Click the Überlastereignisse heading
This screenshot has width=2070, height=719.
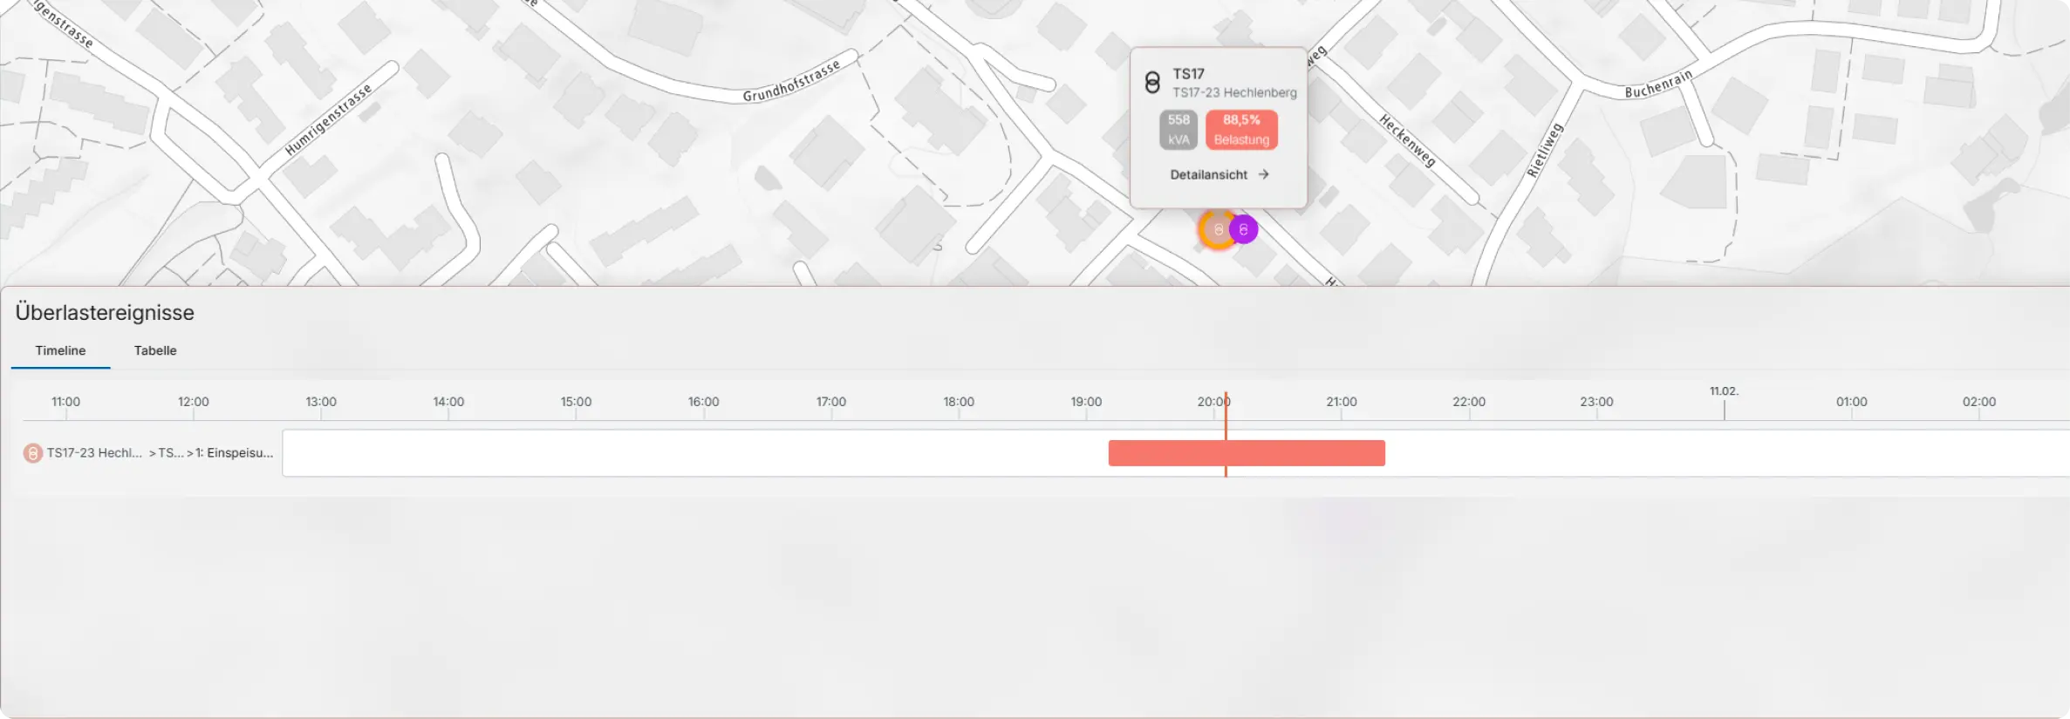(105, 312)
